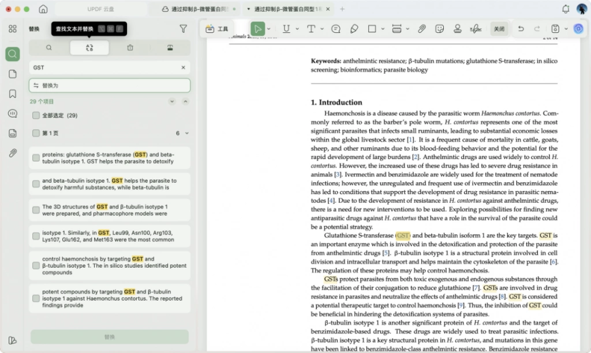Check the 第 1 页 checkbox
591x353 pixels.
[x=36, y=133]
